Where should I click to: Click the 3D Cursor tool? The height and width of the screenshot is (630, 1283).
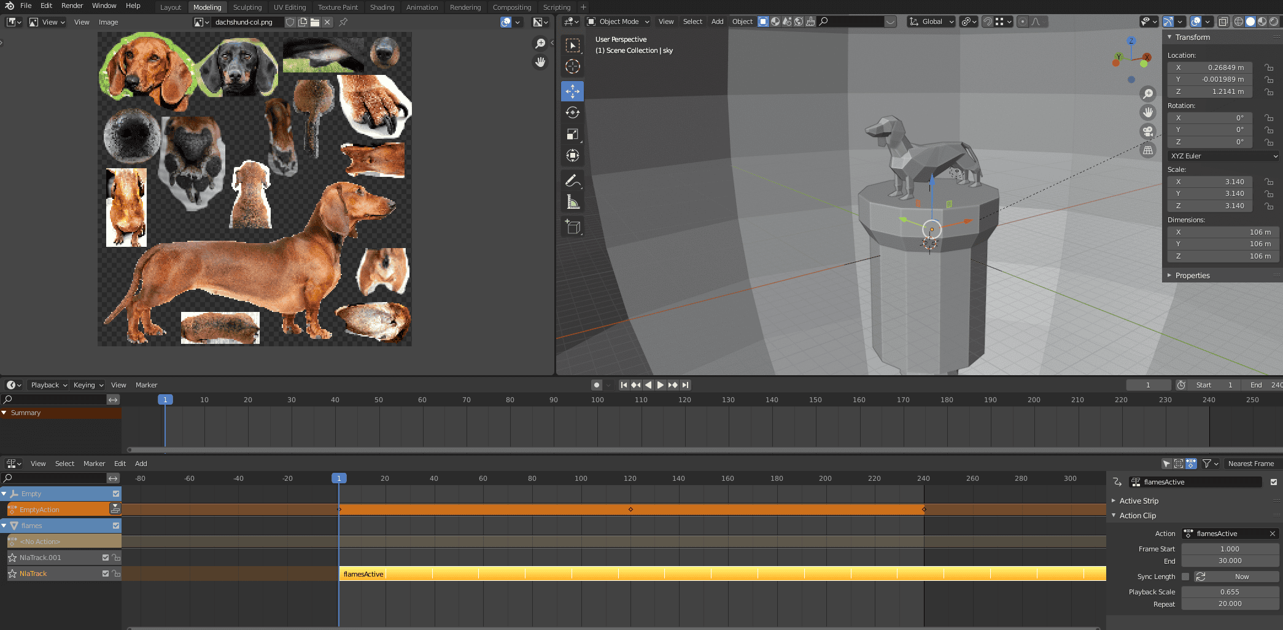pyautogui.click(x=572, y=66)
